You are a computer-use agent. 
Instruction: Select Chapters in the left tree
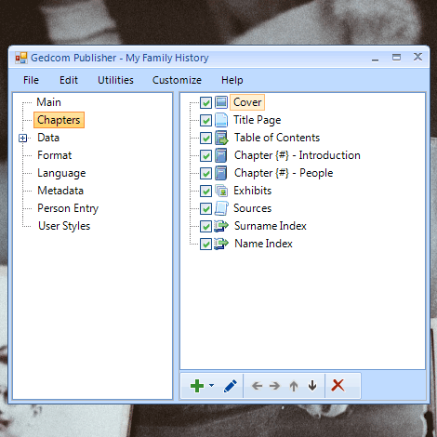(59, 120)
